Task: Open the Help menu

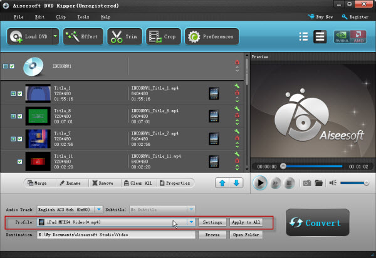Action: [105, 17]
